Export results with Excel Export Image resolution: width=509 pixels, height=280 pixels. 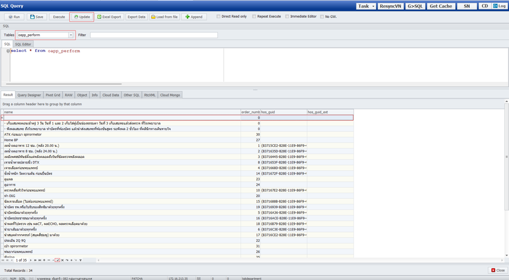[109, 17]
